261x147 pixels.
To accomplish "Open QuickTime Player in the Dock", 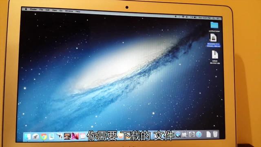I will coord(178,134).
